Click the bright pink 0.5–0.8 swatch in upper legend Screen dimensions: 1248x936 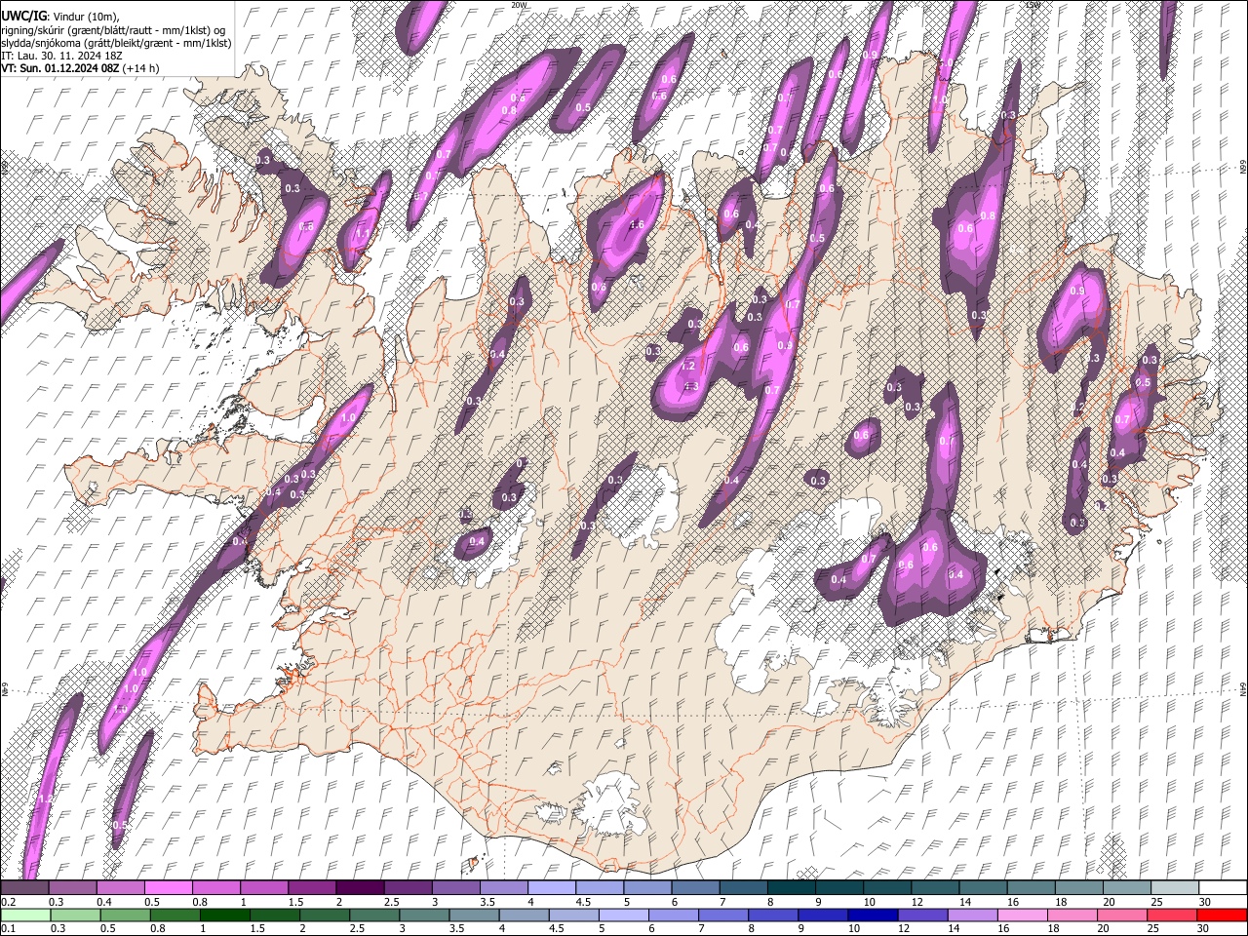(x=168, y=888)
